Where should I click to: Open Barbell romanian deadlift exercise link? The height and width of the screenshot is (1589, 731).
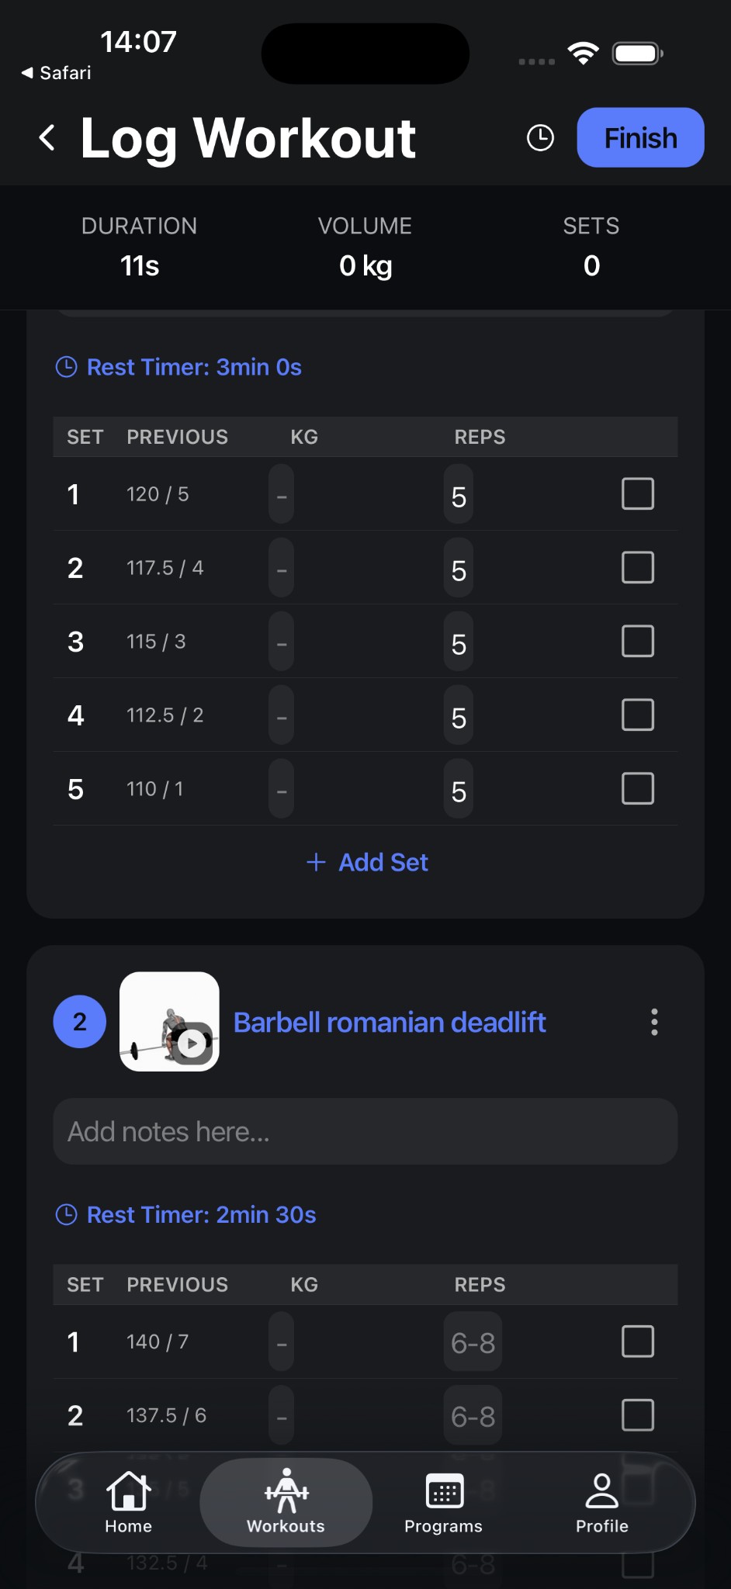point(390,1022)
